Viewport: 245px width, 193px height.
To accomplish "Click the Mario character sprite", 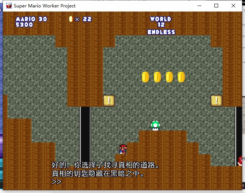I will (x=123, y=149).
